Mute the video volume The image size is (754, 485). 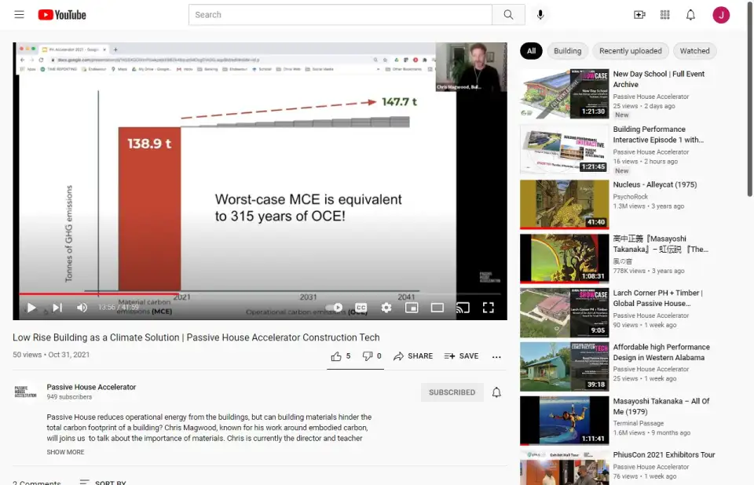82,308
